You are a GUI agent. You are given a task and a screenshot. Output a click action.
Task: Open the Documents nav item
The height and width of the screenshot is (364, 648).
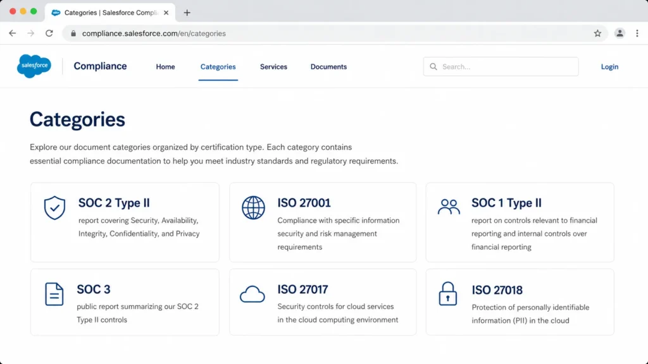pos(328,67)
